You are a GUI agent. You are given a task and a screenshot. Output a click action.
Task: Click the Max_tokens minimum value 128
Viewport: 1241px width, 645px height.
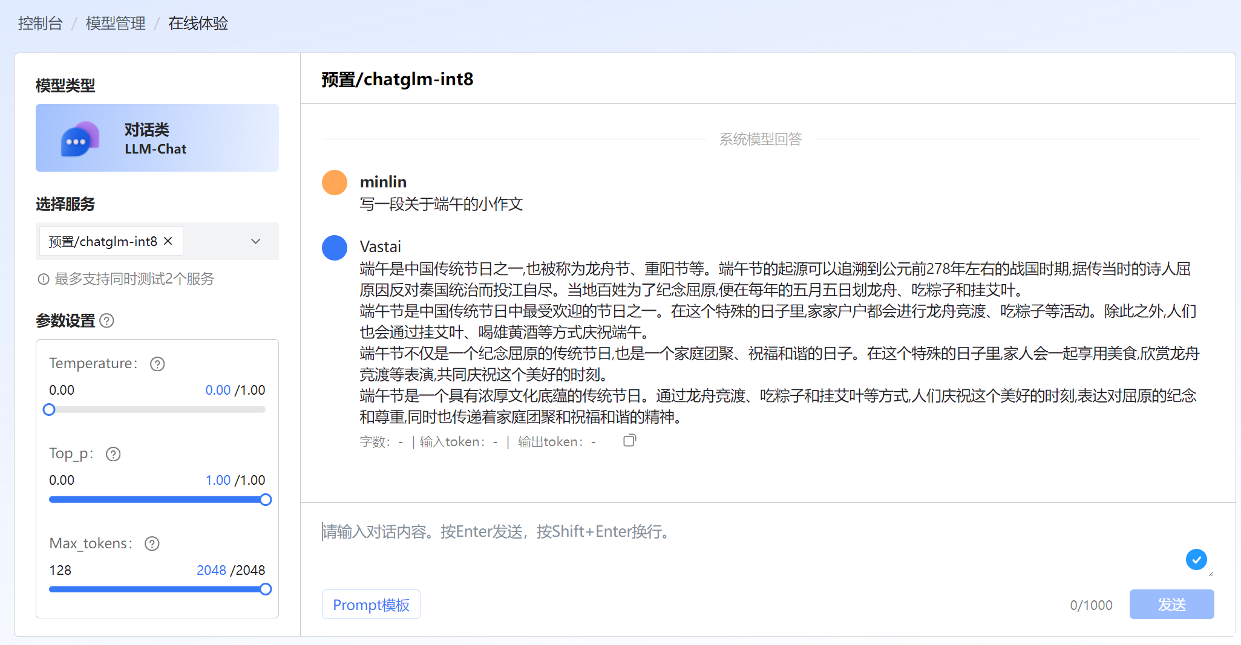click(x=61, y=570)
